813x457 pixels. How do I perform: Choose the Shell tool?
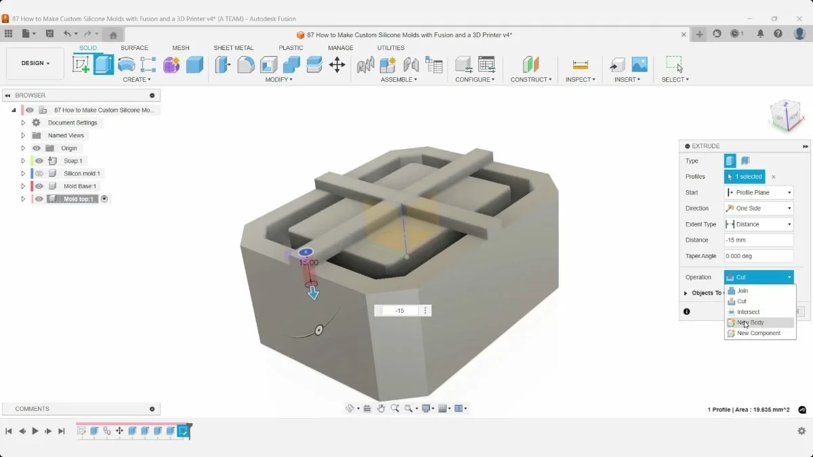[269, 64]
